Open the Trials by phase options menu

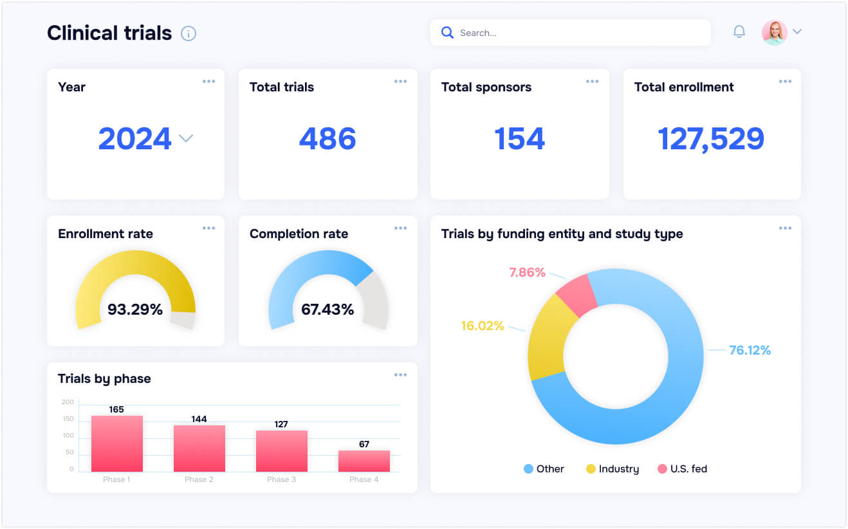pos(400,375)
